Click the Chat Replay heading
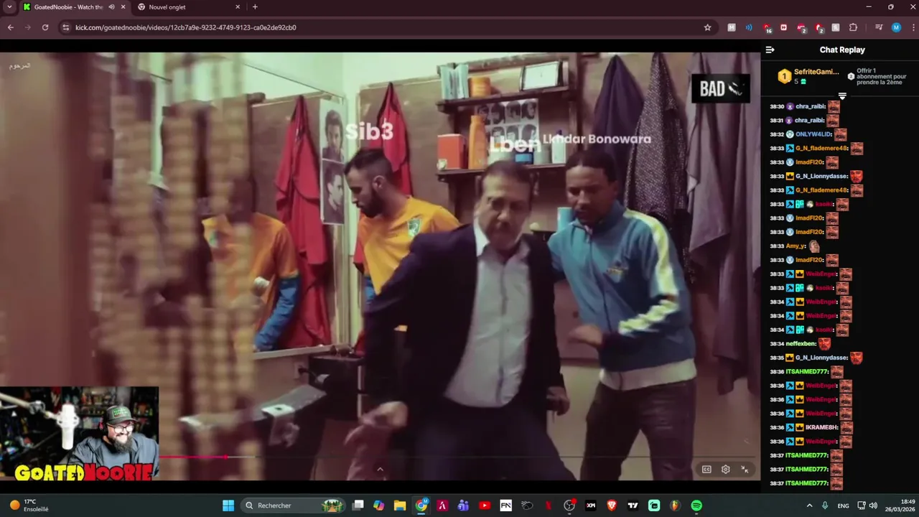The image size is (919, 517). pyautogui.click(x=842, y=50)
